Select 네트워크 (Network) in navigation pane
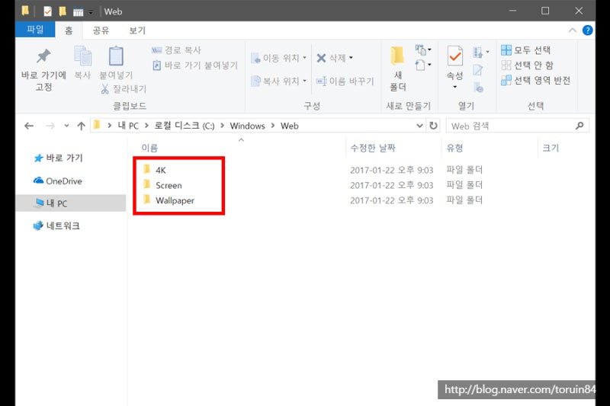610x406 pixels. 56,225
